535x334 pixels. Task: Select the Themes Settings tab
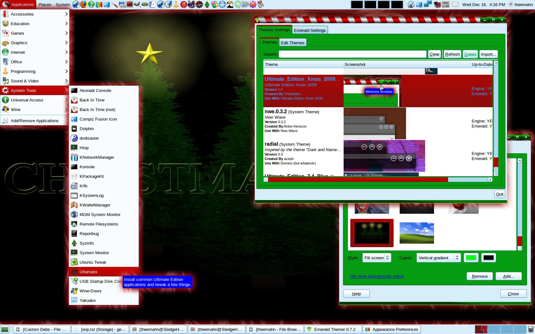coord(274,30)
